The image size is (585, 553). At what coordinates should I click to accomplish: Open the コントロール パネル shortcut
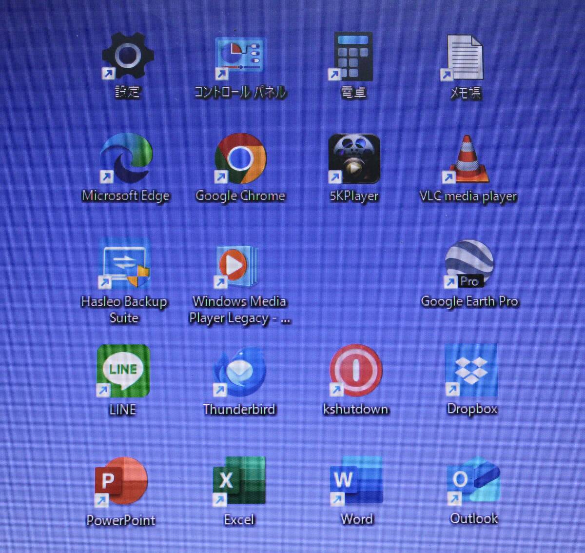tap(240, 58)
